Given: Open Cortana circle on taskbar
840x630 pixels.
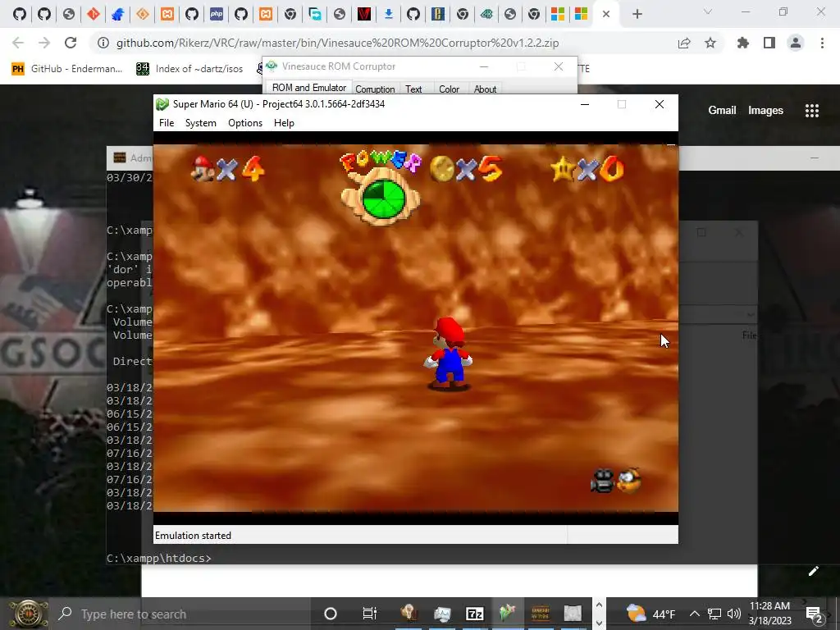Looking at the screenshot, I should click(331, 614).
